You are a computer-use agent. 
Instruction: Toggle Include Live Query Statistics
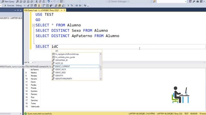[47, 5]
